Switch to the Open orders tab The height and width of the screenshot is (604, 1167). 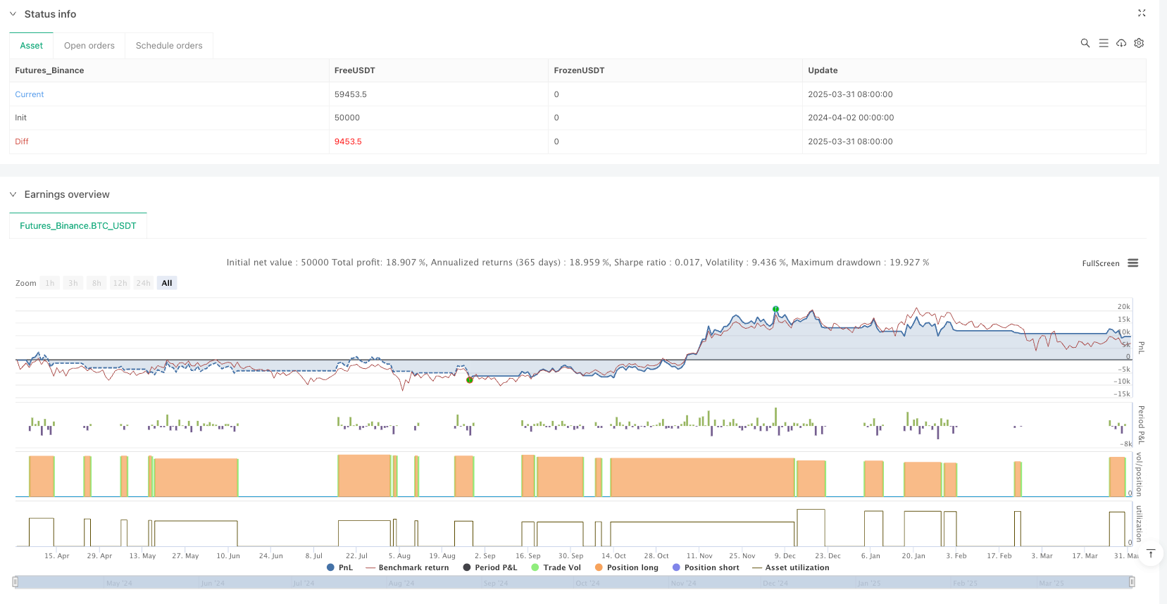point(89,46)
